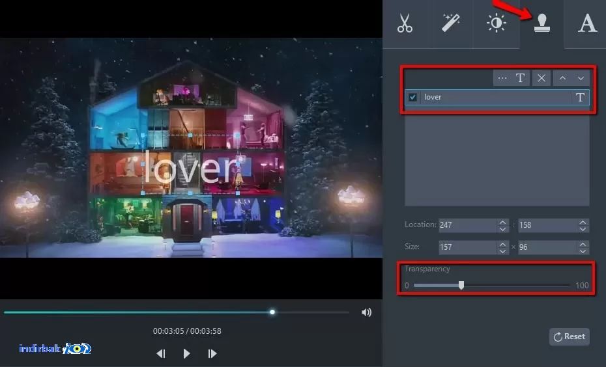Viewport: 606px width, 367px height.
Task: Step to previous frame
Action: 161,353
